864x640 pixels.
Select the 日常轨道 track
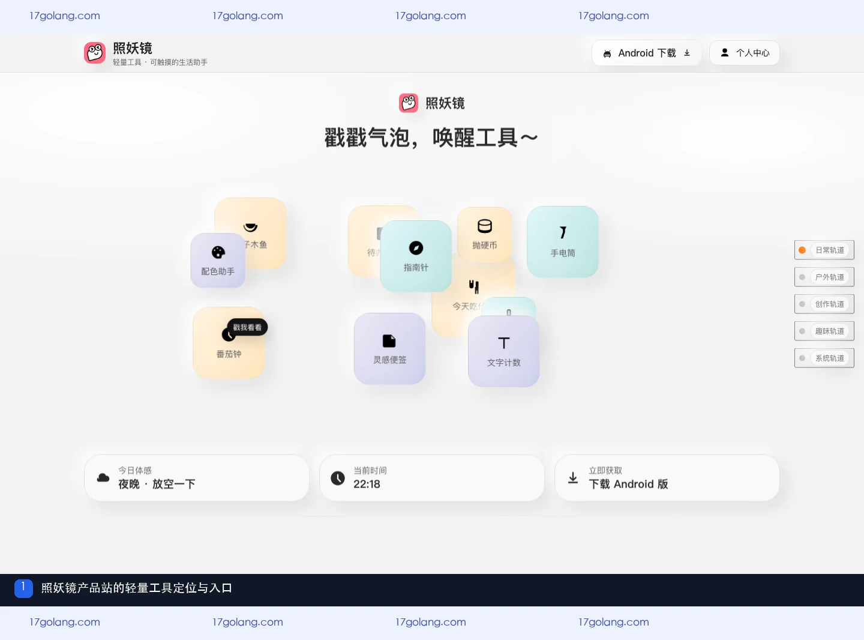(824, 250)
